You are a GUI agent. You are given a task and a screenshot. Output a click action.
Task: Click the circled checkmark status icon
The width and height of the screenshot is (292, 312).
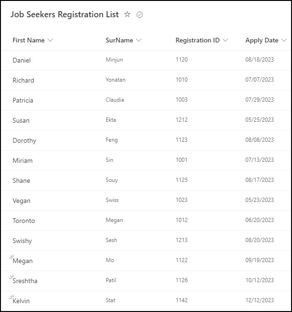click(x=139, y=15)
